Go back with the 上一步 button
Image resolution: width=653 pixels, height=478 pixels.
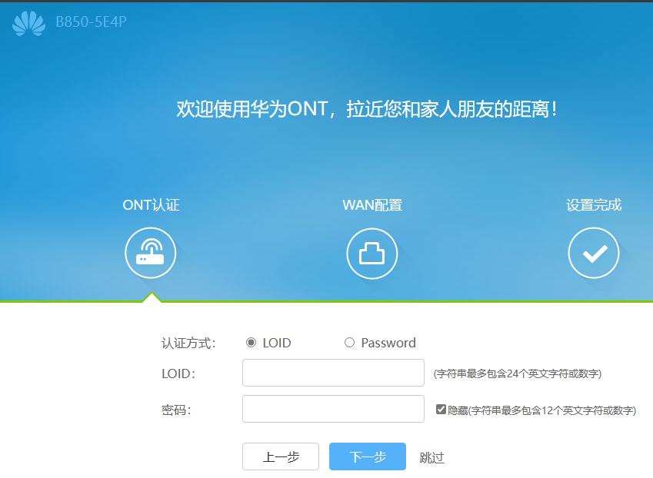[x=281, y=456]
